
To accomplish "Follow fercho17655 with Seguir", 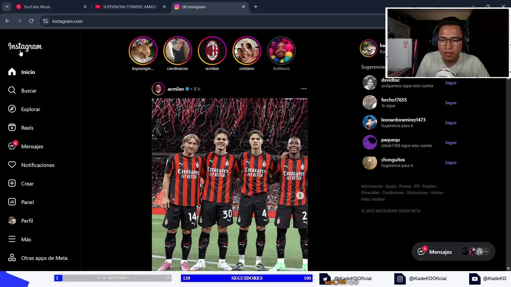I will 451,103.
